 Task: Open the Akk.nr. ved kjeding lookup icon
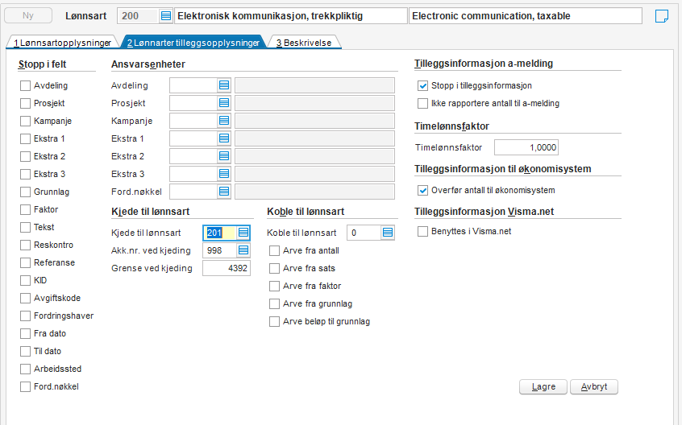243,250
